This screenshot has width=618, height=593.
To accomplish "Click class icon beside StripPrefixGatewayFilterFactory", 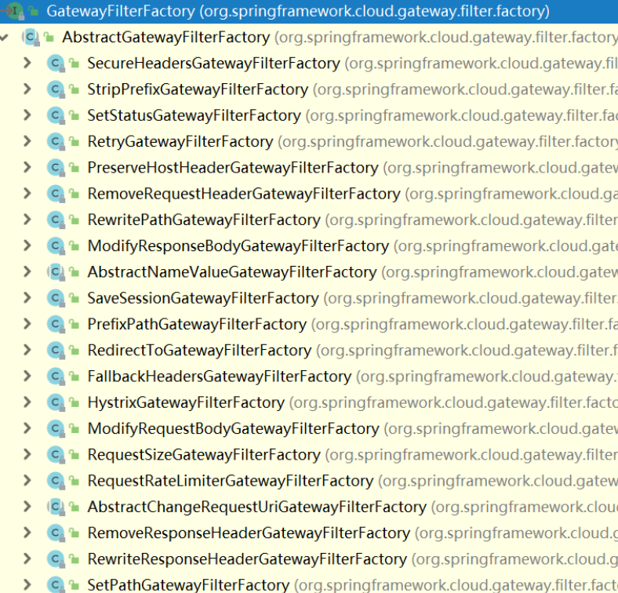I will pos(56,89).
